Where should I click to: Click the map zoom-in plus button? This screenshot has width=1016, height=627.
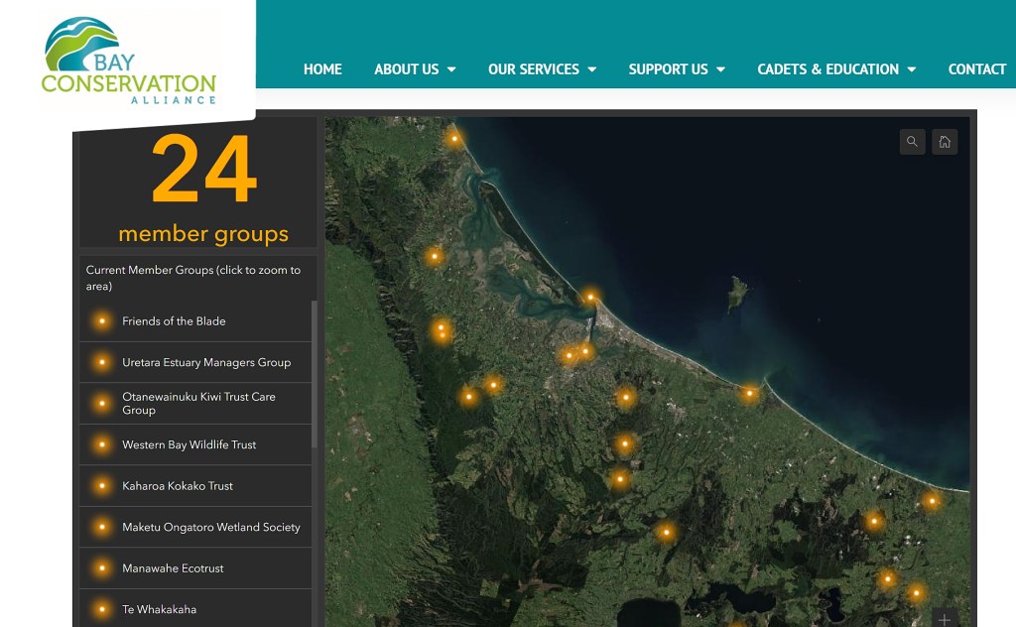coord(944,619)
